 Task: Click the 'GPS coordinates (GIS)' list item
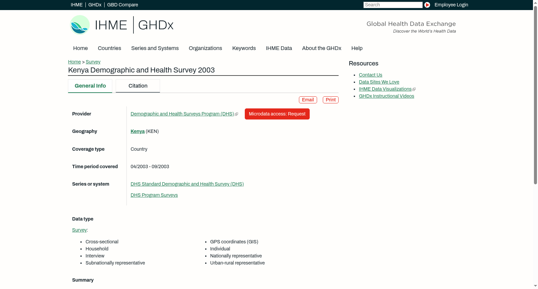234,242
